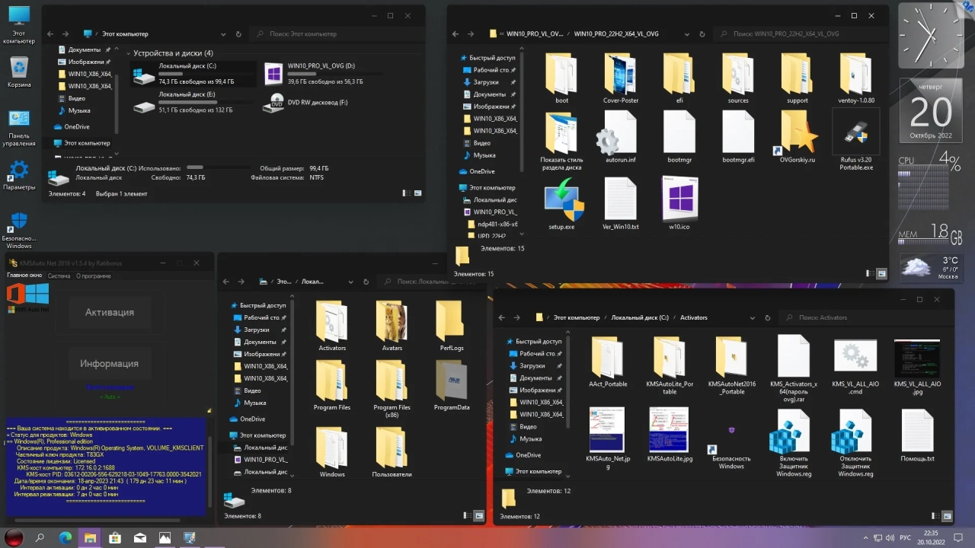Switch to Главное окно tab
The height and width of the screenshot is (548, 975).
point(25,276)
